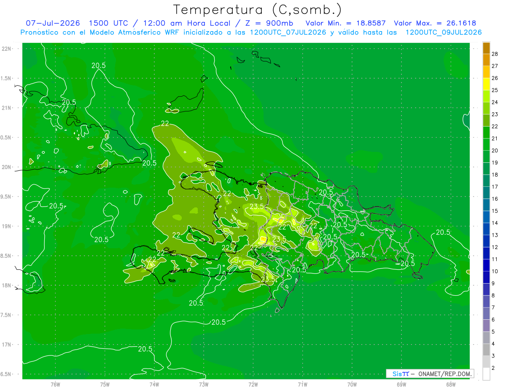Click the "68W" longitude axis label
The image size is (506, 390).
coord(451,385)
